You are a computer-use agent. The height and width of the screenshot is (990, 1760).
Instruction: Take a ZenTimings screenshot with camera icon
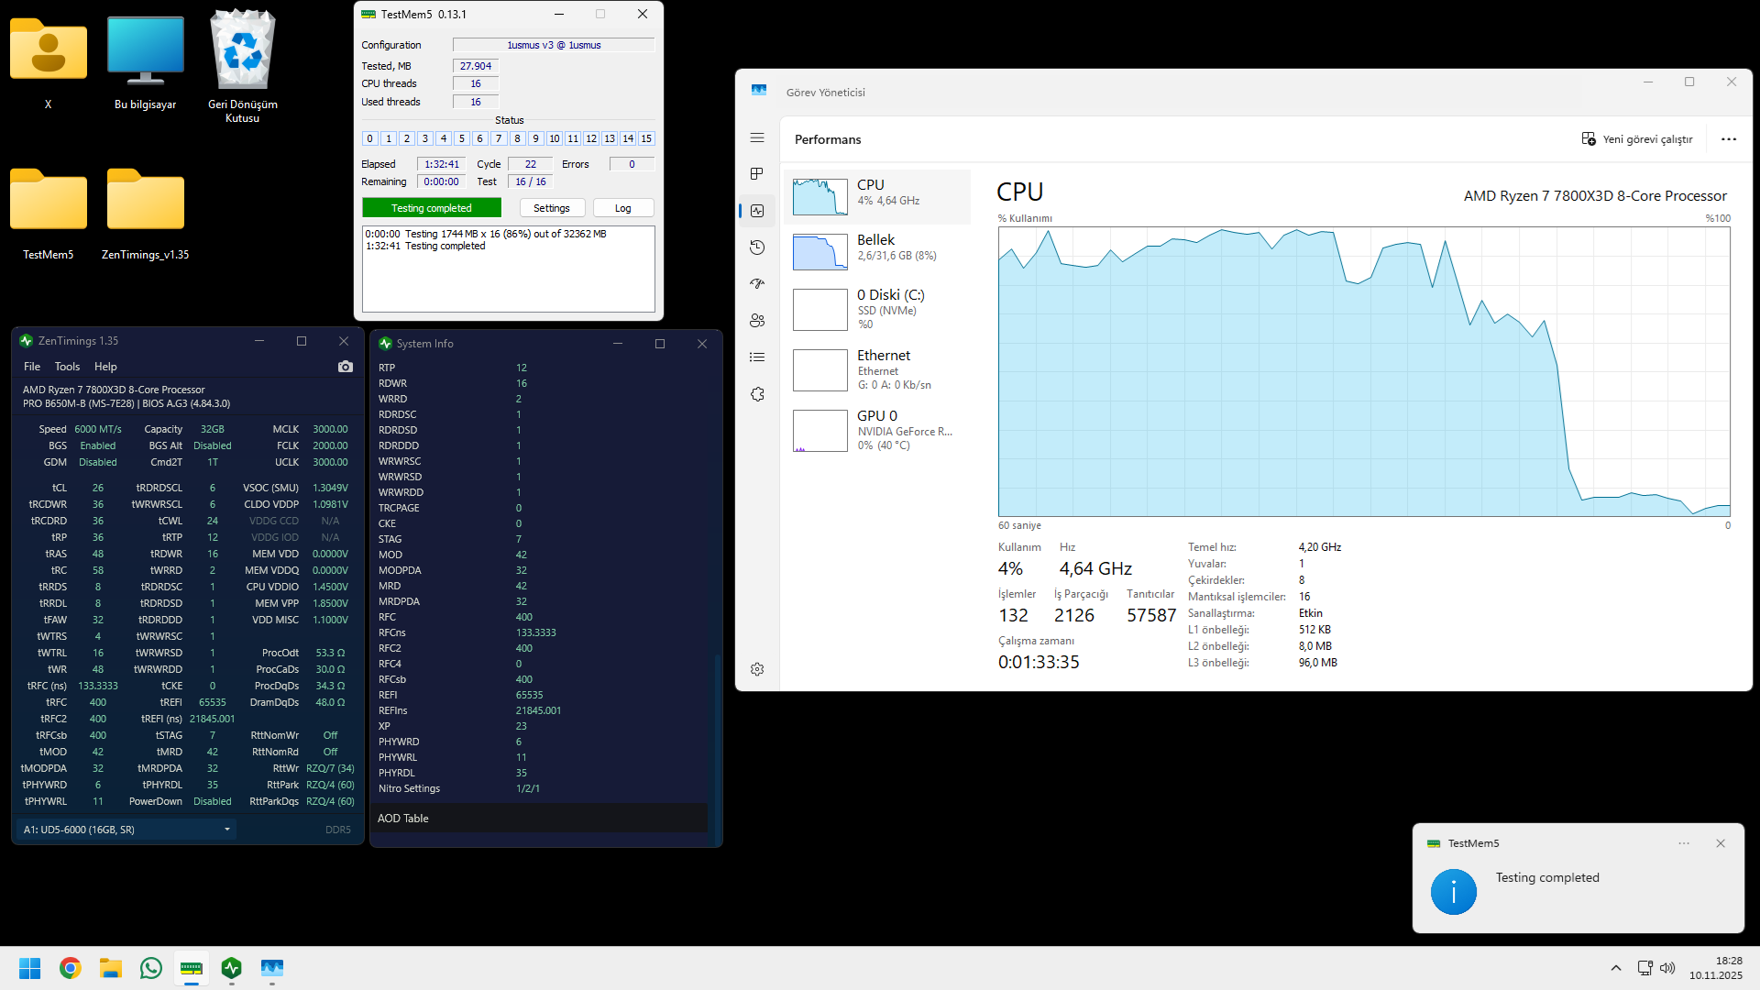point(346,367)
